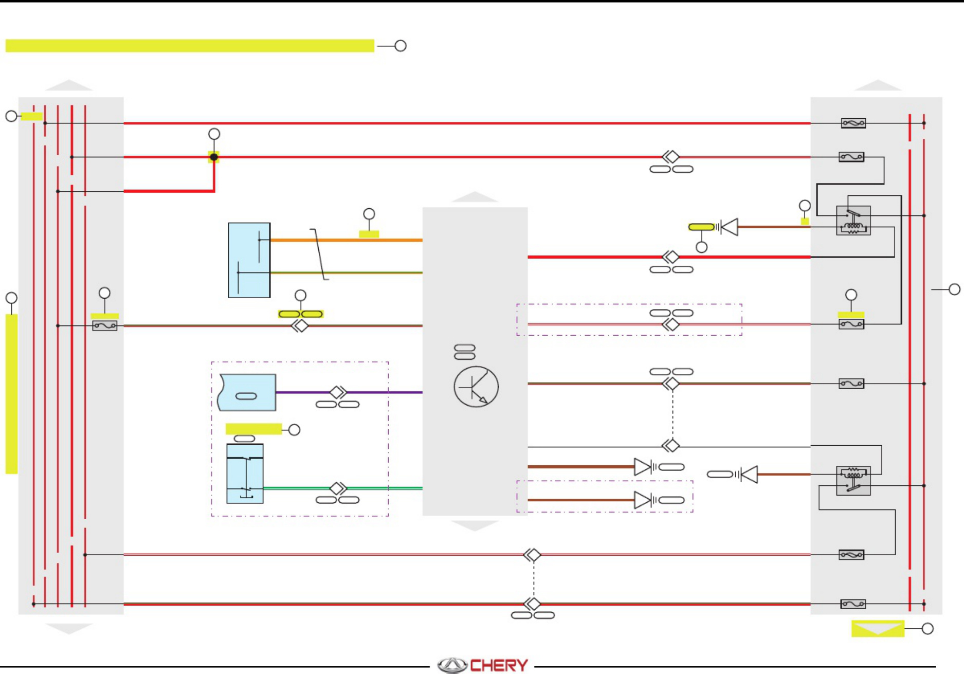Viewport: 964px width, 674px height.
Task: Click the twisted-pair mark across orange and green wires
Action: point(319,254)
